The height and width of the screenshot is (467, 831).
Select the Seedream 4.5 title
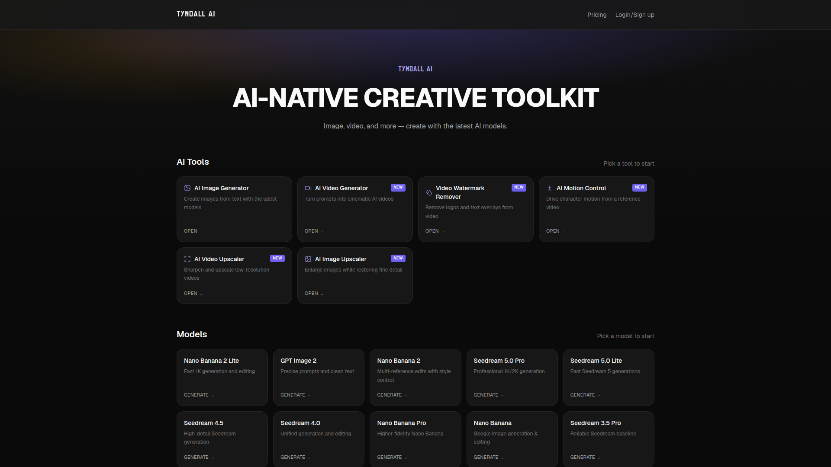click(203, 423)
